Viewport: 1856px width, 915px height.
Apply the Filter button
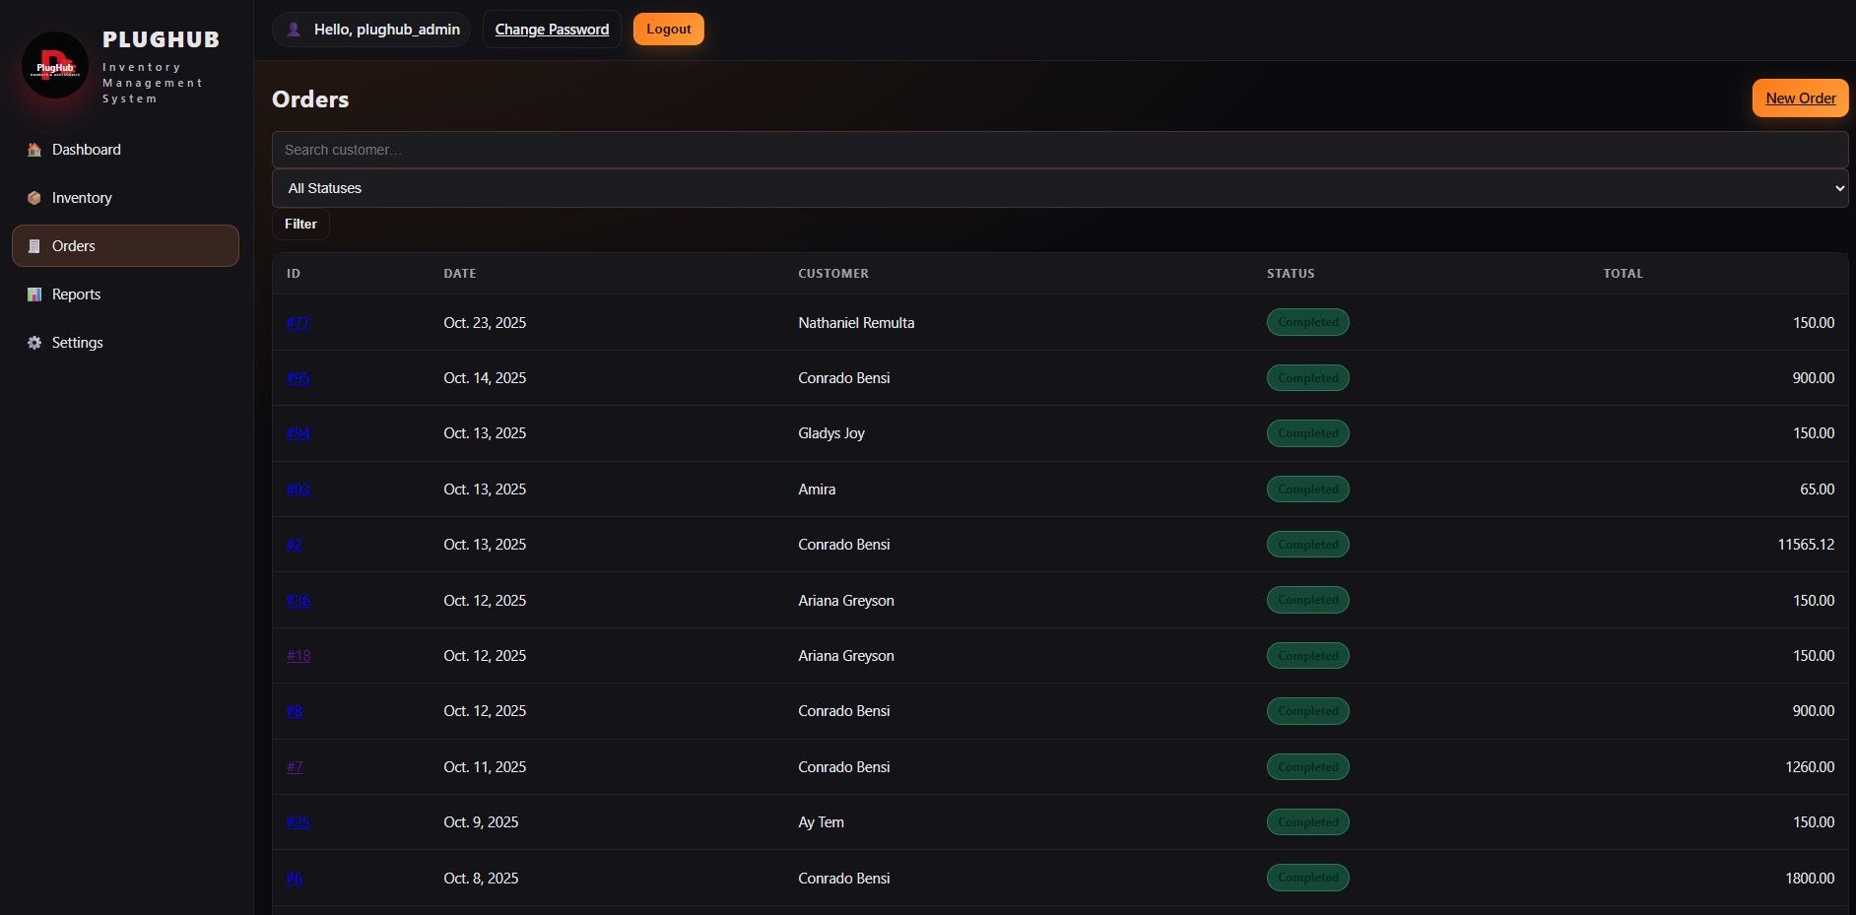(300, 225)
